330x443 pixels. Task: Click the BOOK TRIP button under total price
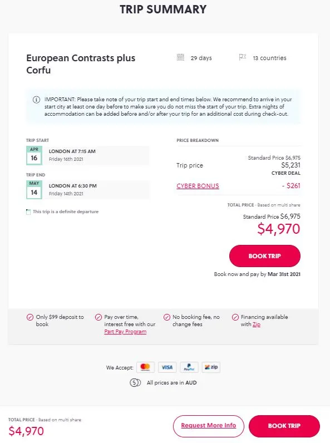tap(265, 256)
